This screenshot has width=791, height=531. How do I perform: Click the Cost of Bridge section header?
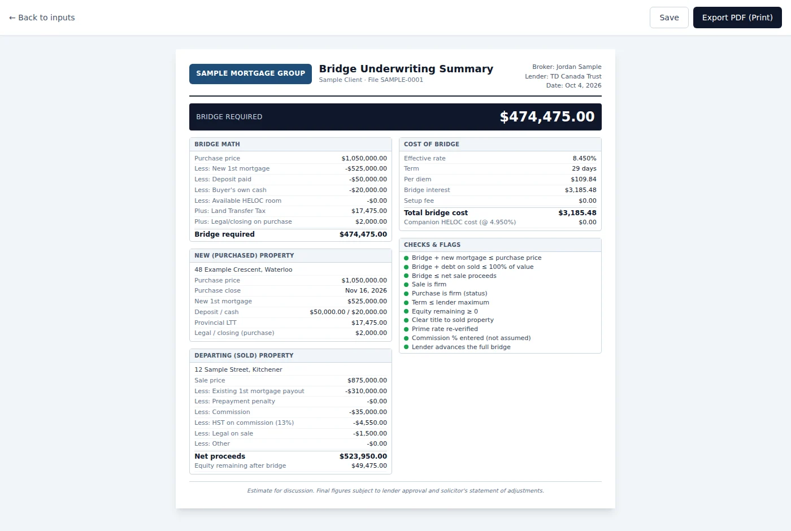[x=500, y=144]
